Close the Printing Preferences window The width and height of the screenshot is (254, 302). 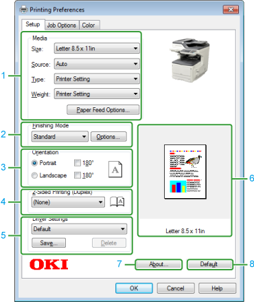click(231, 10)
